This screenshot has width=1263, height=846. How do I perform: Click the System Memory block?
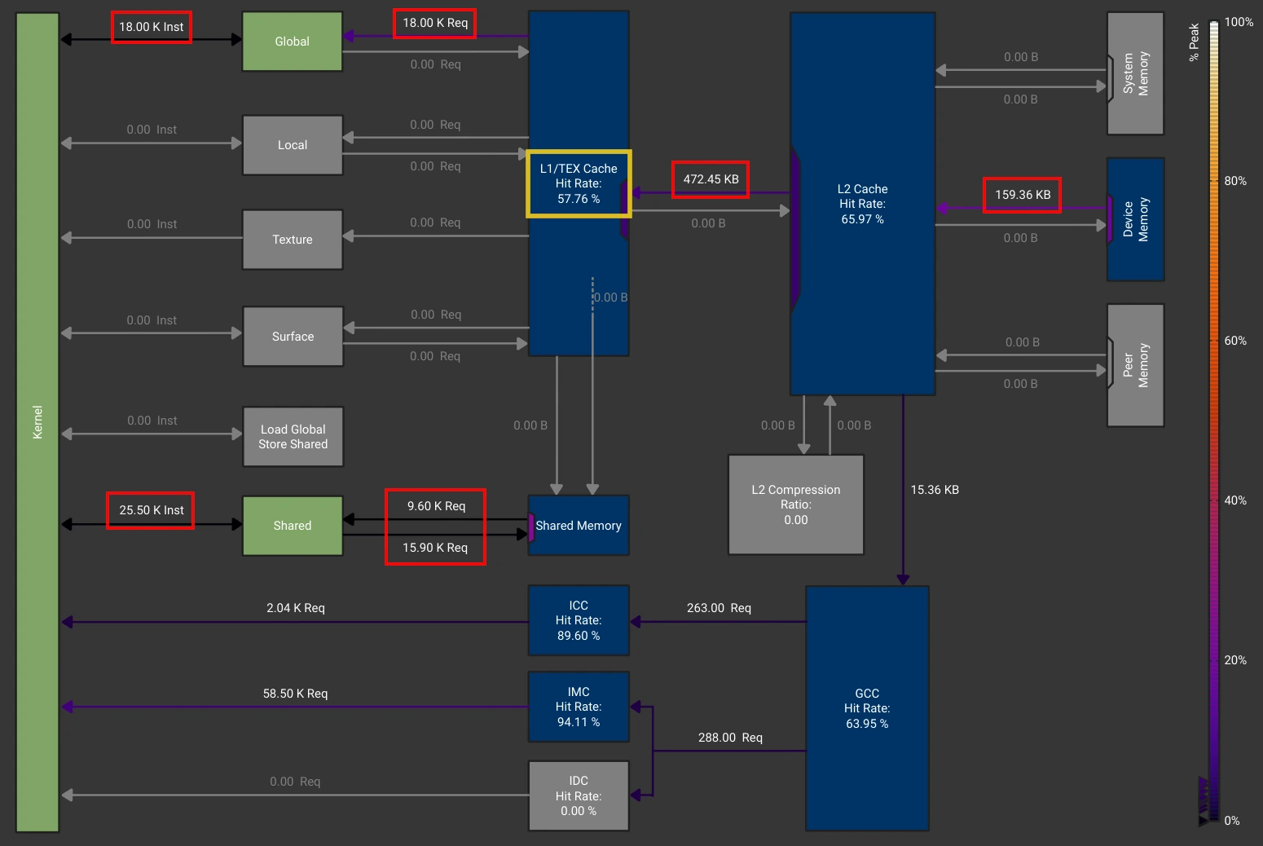(x=1135, y=73)
